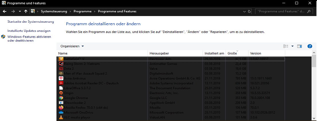Click the AppWork GmbH publisher cell
The width and height of the screenshot is (317, 121).
point(162,103)
